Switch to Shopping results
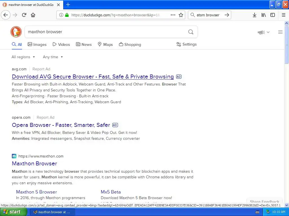Viewport: 289px width, 216px height. pyautogui.click(x=130, y=44)
